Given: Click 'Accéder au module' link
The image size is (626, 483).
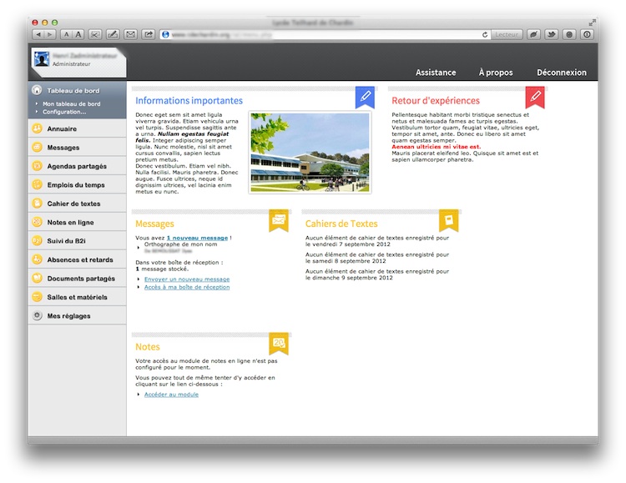Looking at the screenshot, I should (171, 394).
